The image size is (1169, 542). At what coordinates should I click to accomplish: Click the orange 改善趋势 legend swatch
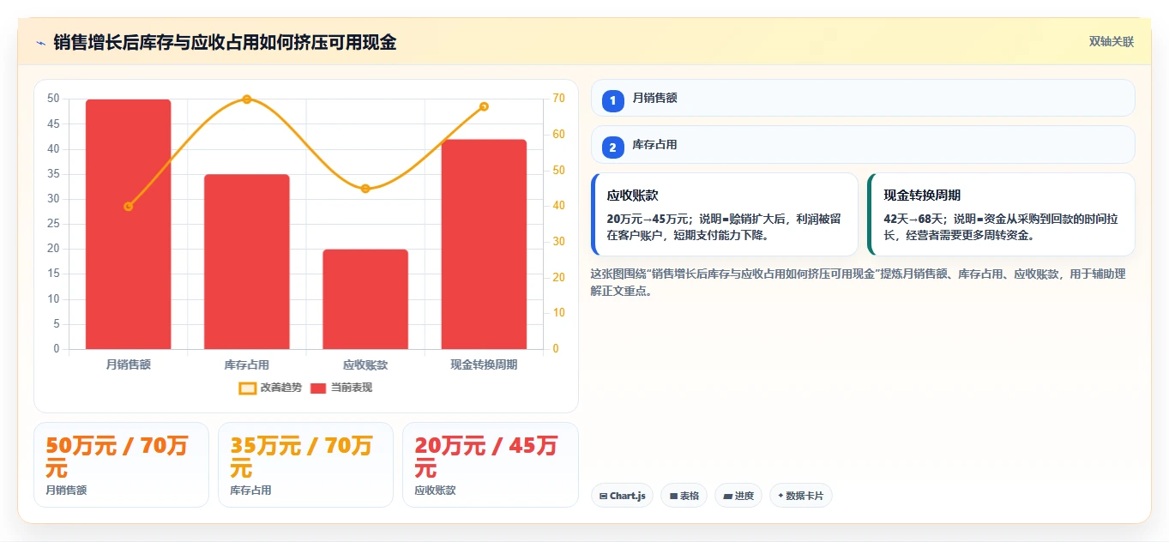[247, 388]
